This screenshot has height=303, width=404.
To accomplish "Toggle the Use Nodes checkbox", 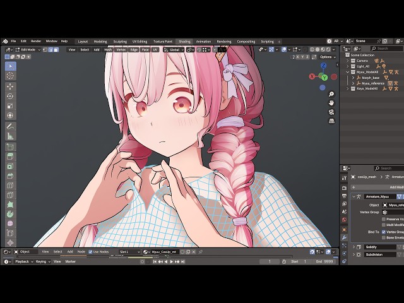I will pyautogui.click(x=90, y=252).
